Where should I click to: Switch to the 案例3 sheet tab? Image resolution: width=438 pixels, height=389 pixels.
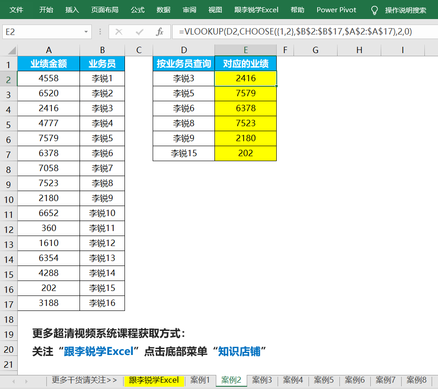262,380
